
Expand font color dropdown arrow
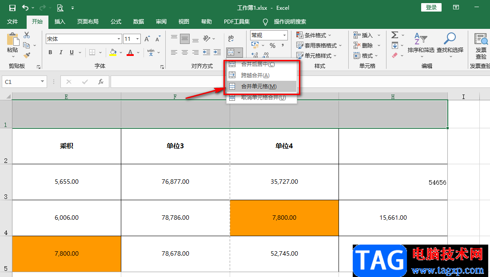[138, 52]
